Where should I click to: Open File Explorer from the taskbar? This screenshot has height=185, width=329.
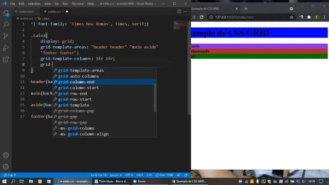(31, 181)
